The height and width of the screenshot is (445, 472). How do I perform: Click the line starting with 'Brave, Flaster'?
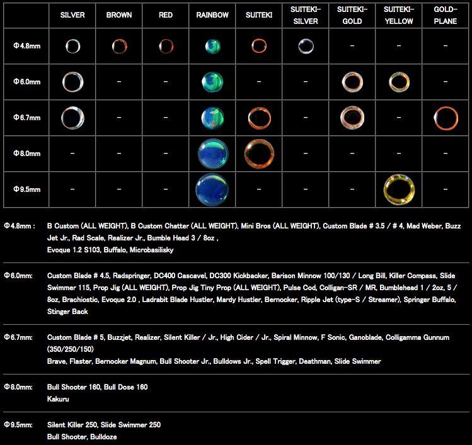pyautogui.click(x=214, y=361)
